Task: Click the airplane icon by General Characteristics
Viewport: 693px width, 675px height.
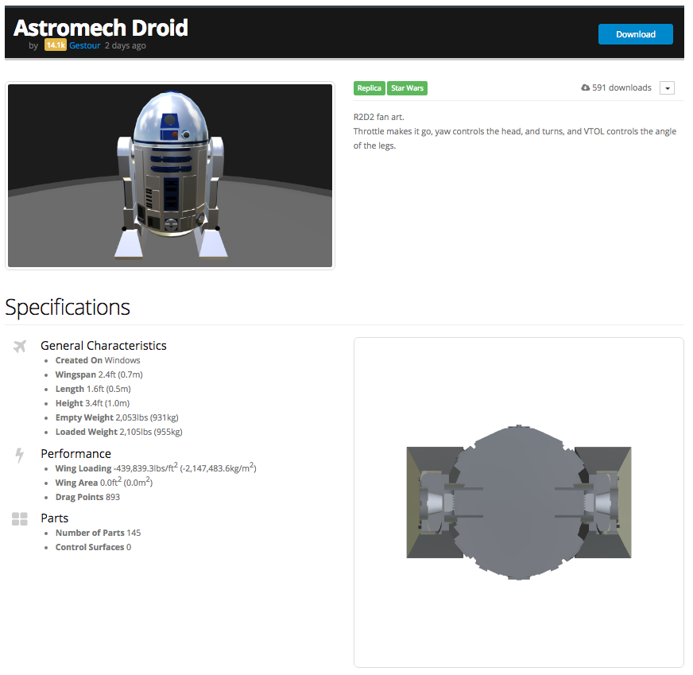Action: tap(20, 346)
